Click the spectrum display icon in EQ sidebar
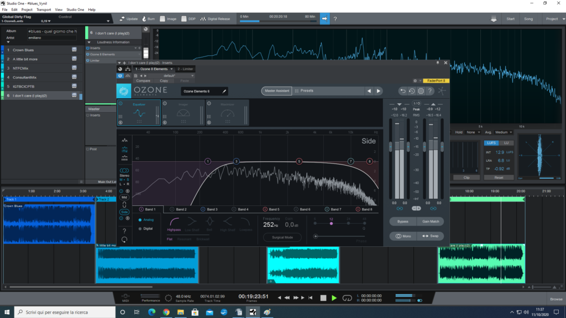The image size is (566, 318). pyautogui.click(x=124, y=140)
